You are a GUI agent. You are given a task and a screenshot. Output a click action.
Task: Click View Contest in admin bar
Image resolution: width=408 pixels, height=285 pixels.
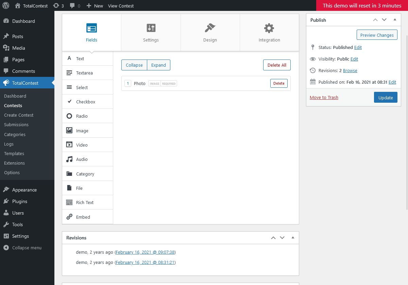(x=121, y=6)
